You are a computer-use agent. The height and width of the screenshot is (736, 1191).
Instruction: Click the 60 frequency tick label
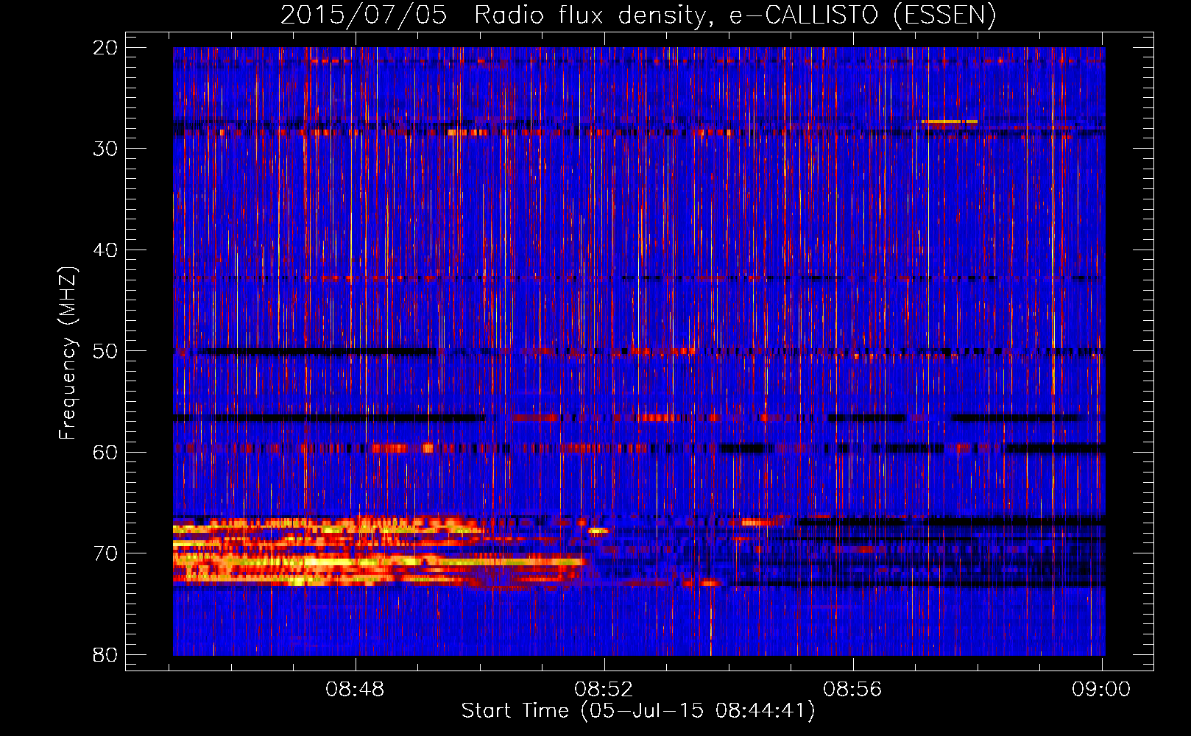[105, 452]
